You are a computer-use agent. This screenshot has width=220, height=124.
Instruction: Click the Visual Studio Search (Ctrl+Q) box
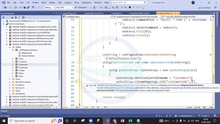[129, 2]
